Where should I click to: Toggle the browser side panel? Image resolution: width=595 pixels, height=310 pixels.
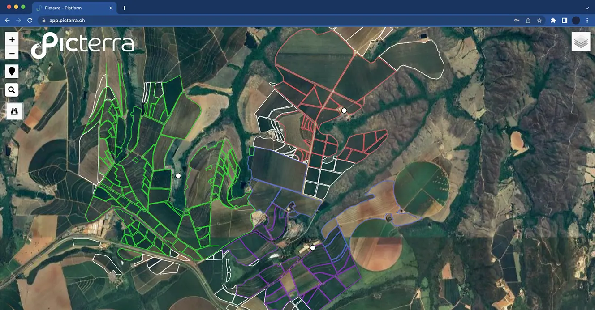coord(565,21)
